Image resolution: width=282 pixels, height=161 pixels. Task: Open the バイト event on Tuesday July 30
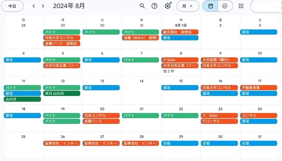[x=101, y=32]
